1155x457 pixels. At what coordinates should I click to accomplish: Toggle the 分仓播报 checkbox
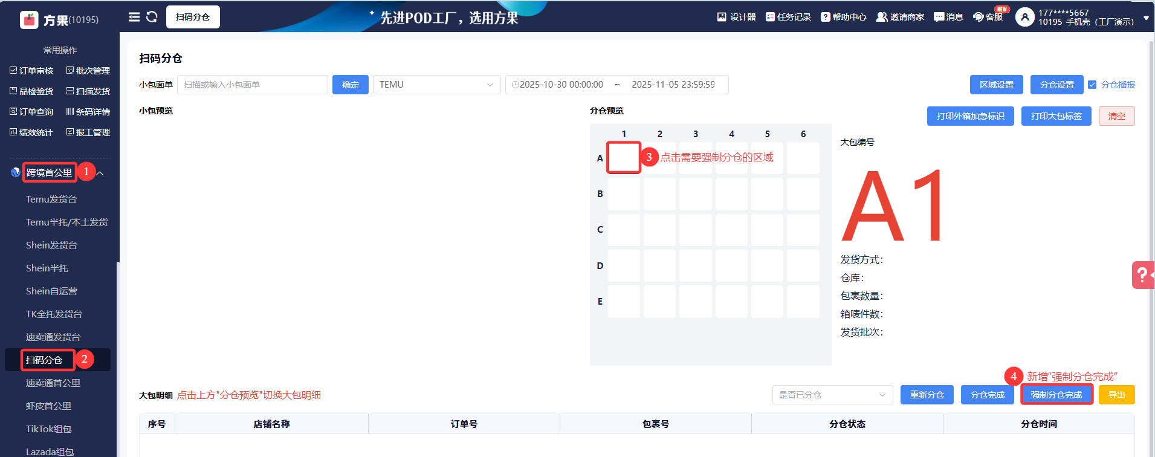coord(1092,85)
